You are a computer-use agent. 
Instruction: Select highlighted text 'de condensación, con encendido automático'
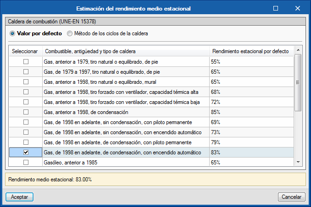tap(152, 153)
